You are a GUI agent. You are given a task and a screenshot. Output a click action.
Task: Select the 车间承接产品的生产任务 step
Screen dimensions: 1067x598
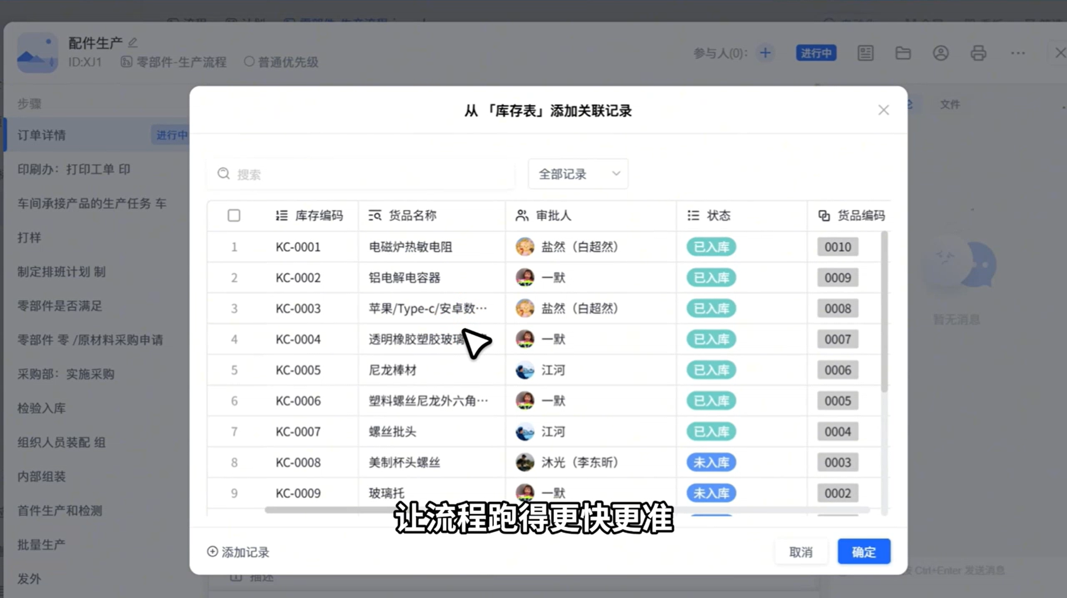tap(92, 203)
